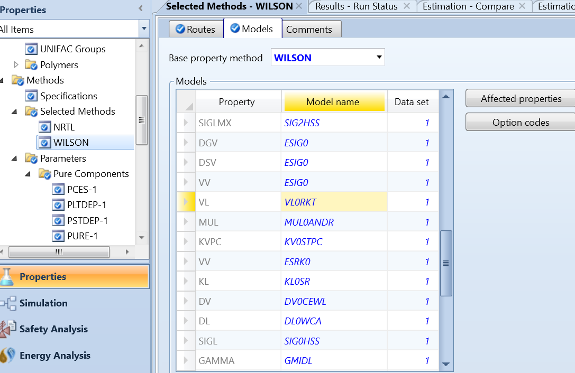Click the Polymers folder icon
Viewport: 575px width, 373px height.
tap(31, 65)
